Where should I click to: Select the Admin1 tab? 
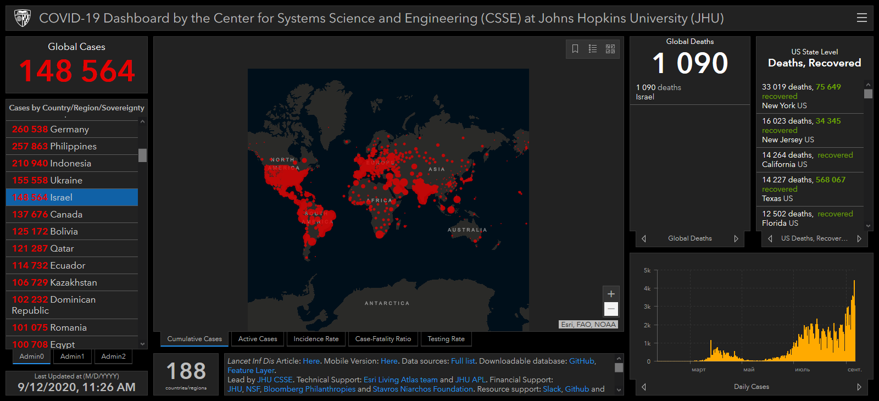[x=73, y=357]
